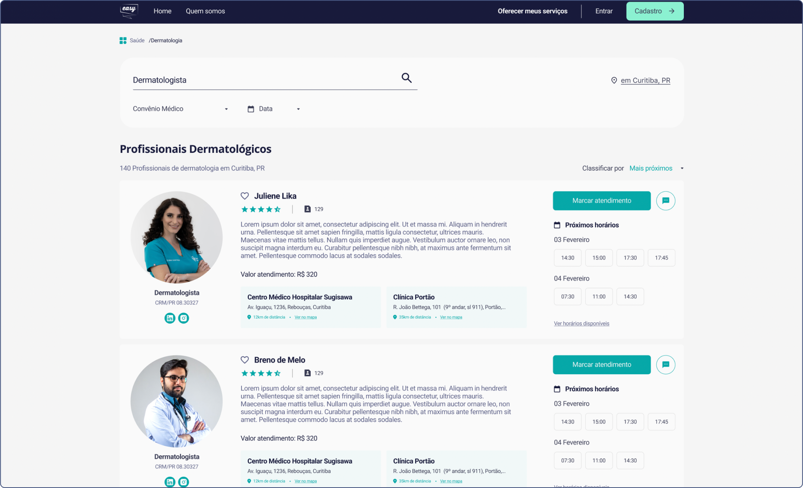The width and height of the screenshot is (803, 488).
Task: Select 15:00 slot for Juliene on 03 Fevereiro
Action: pyautogui.click(x=599, y=258)
